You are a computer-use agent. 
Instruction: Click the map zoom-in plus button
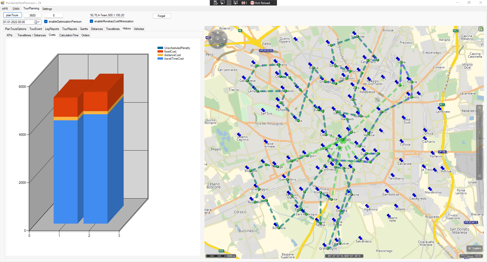click(479, 108)
